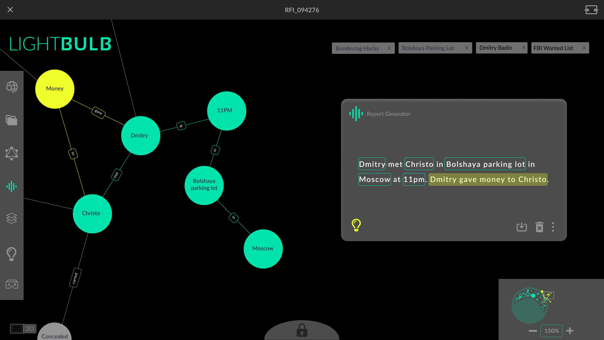Delete the generated report

[540, 227]
